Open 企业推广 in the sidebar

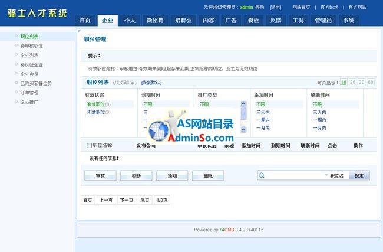pyautogui.click(x=29, y=102)
